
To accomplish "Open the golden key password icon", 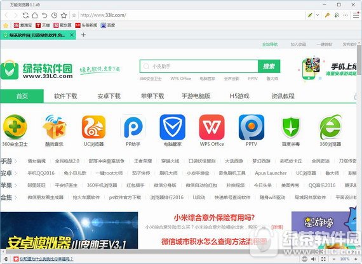I will coord(327,15).
